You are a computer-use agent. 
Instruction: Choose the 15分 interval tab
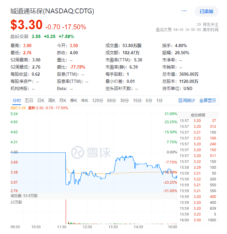pos(137,100)
